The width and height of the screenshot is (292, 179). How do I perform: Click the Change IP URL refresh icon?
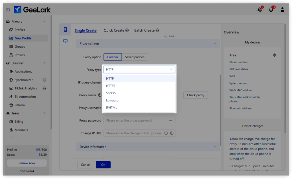click(x=166, y=133)
